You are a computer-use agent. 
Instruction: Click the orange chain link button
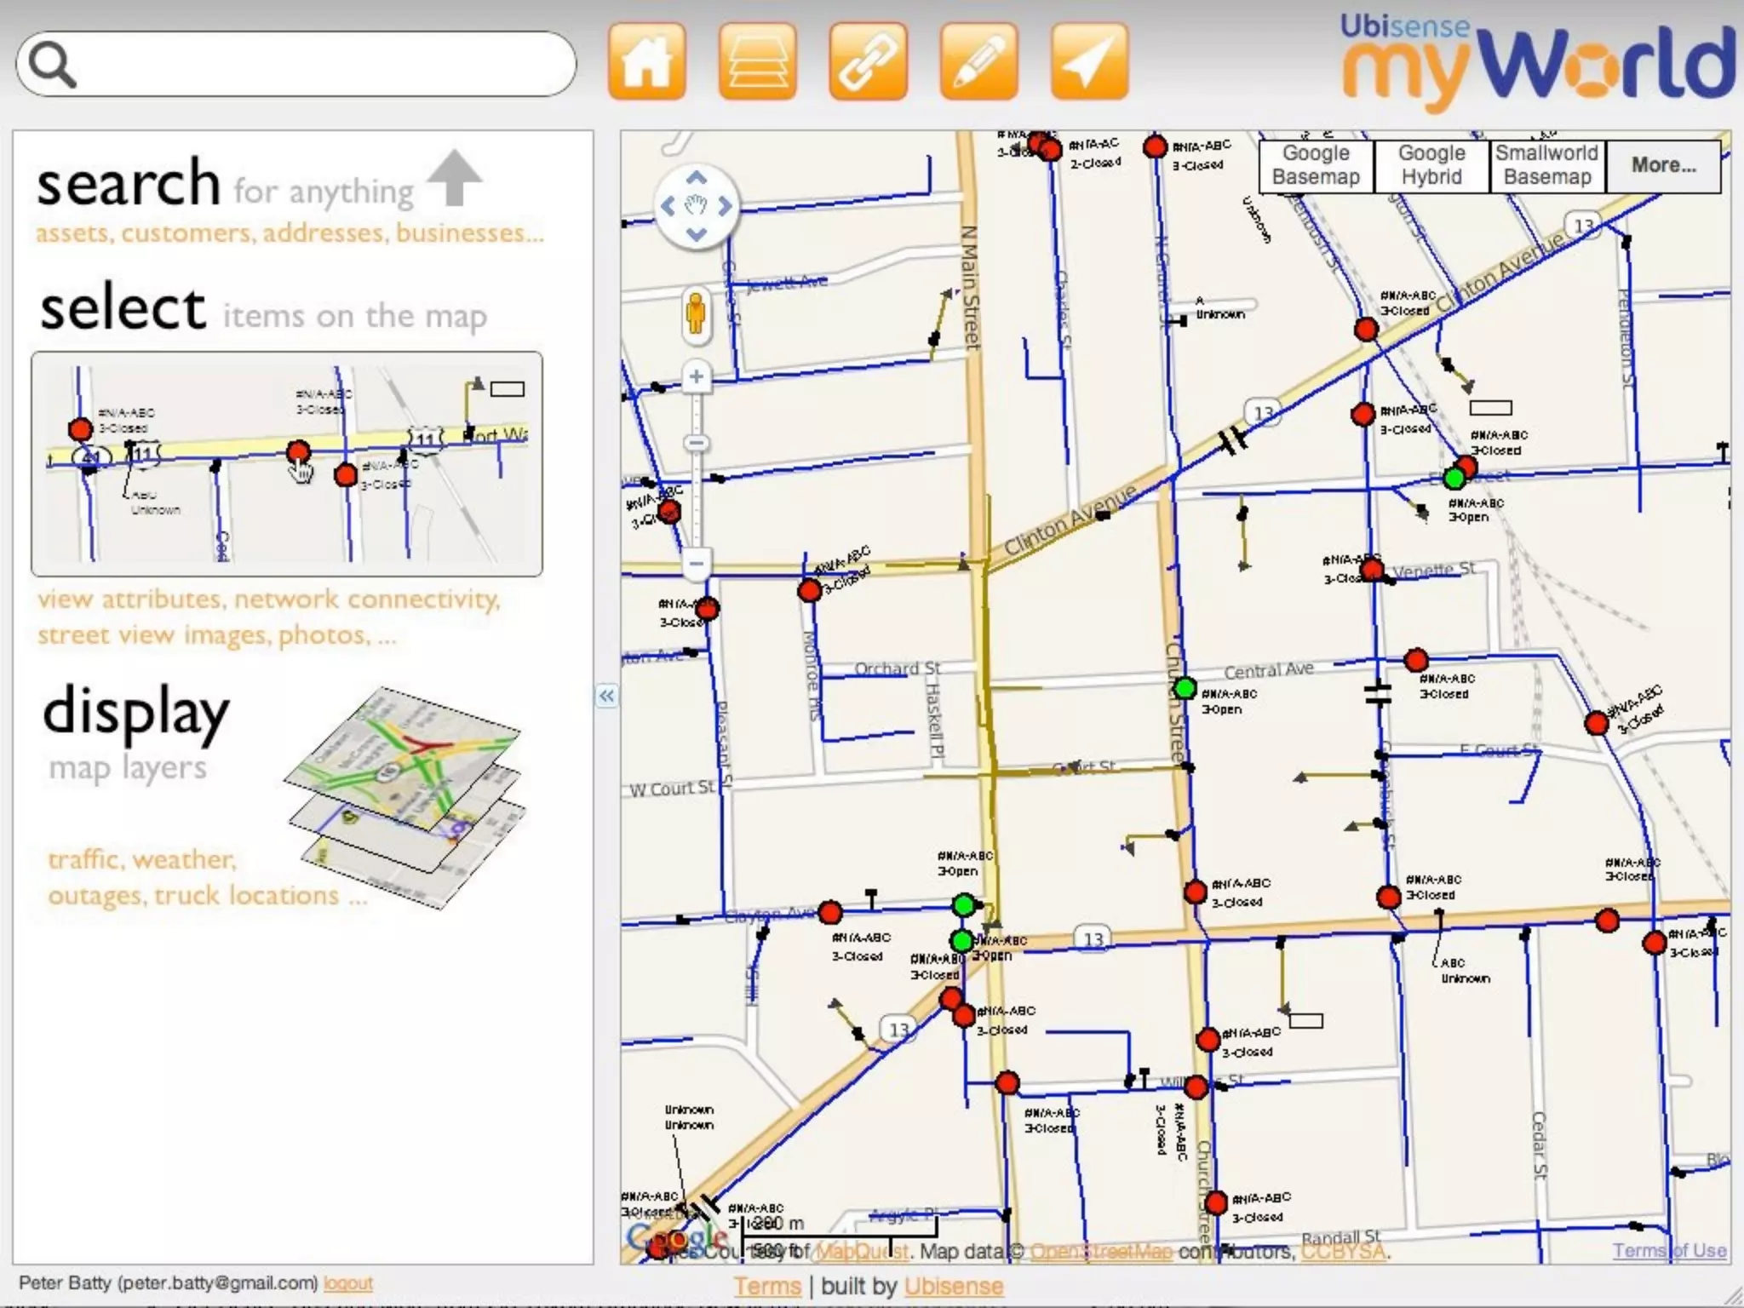pyautogui.click(x=868, y=62)
